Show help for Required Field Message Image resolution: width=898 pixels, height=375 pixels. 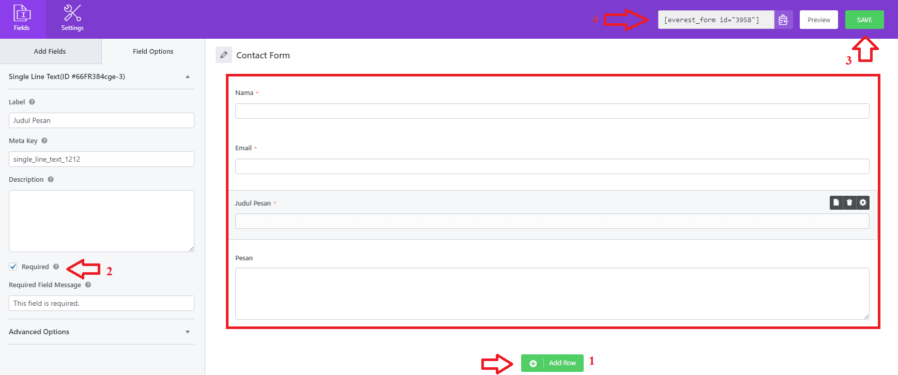click(88, 285)
